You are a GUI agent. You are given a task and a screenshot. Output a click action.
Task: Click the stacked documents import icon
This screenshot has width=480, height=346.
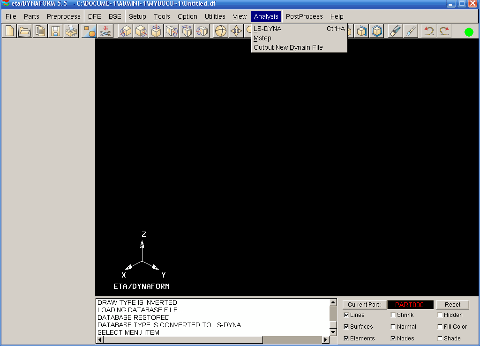[x=40, y=31]
